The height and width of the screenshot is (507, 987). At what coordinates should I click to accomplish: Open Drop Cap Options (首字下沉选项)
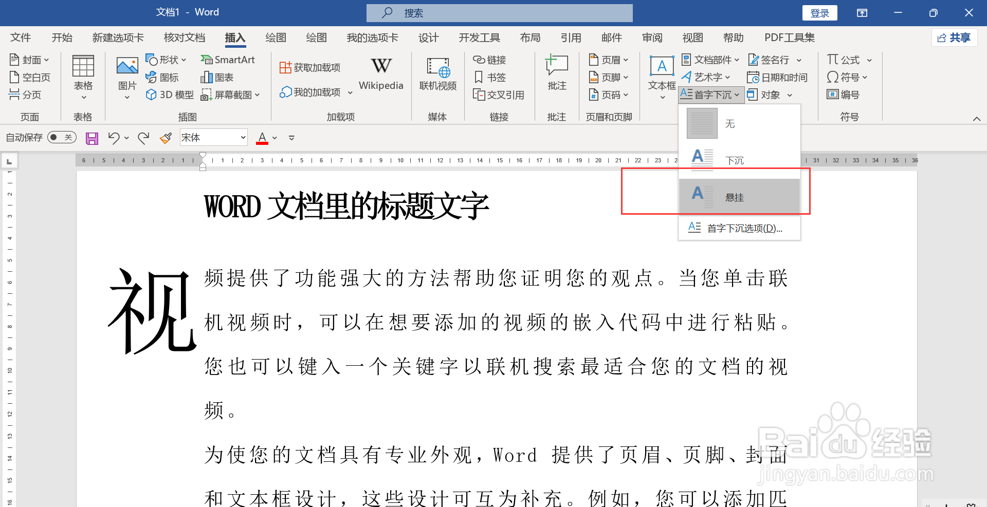click(739, 228)
